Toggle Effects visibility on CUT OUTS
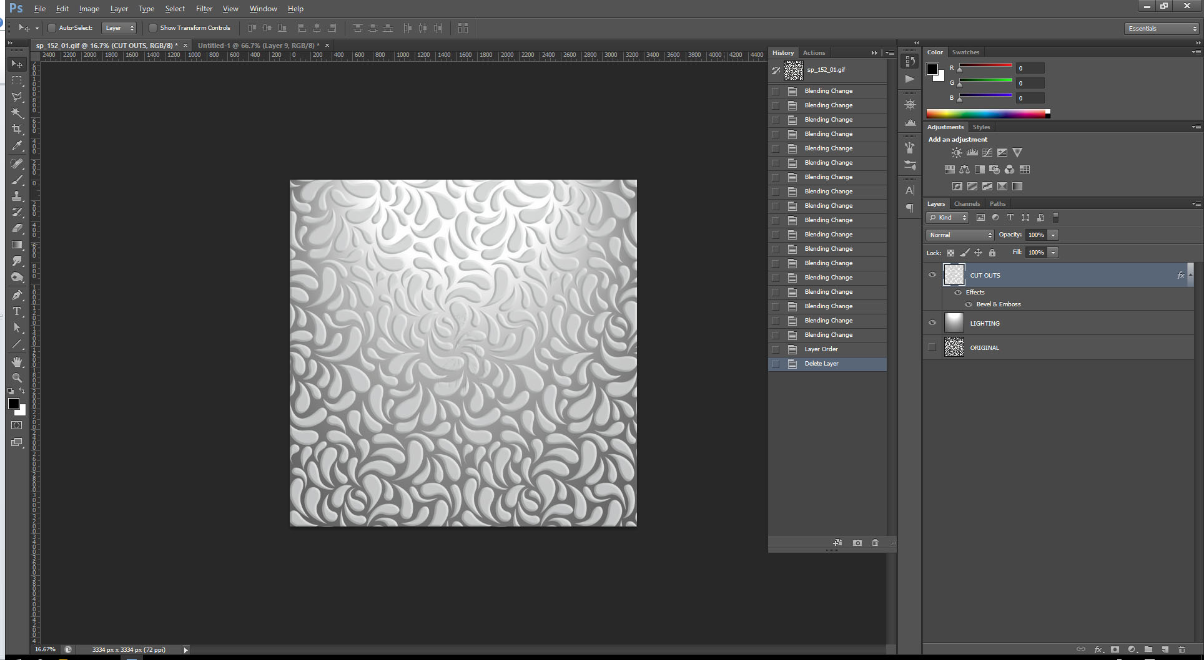The height and width of the screenshot is (660, 1204). tap(958, 292)
